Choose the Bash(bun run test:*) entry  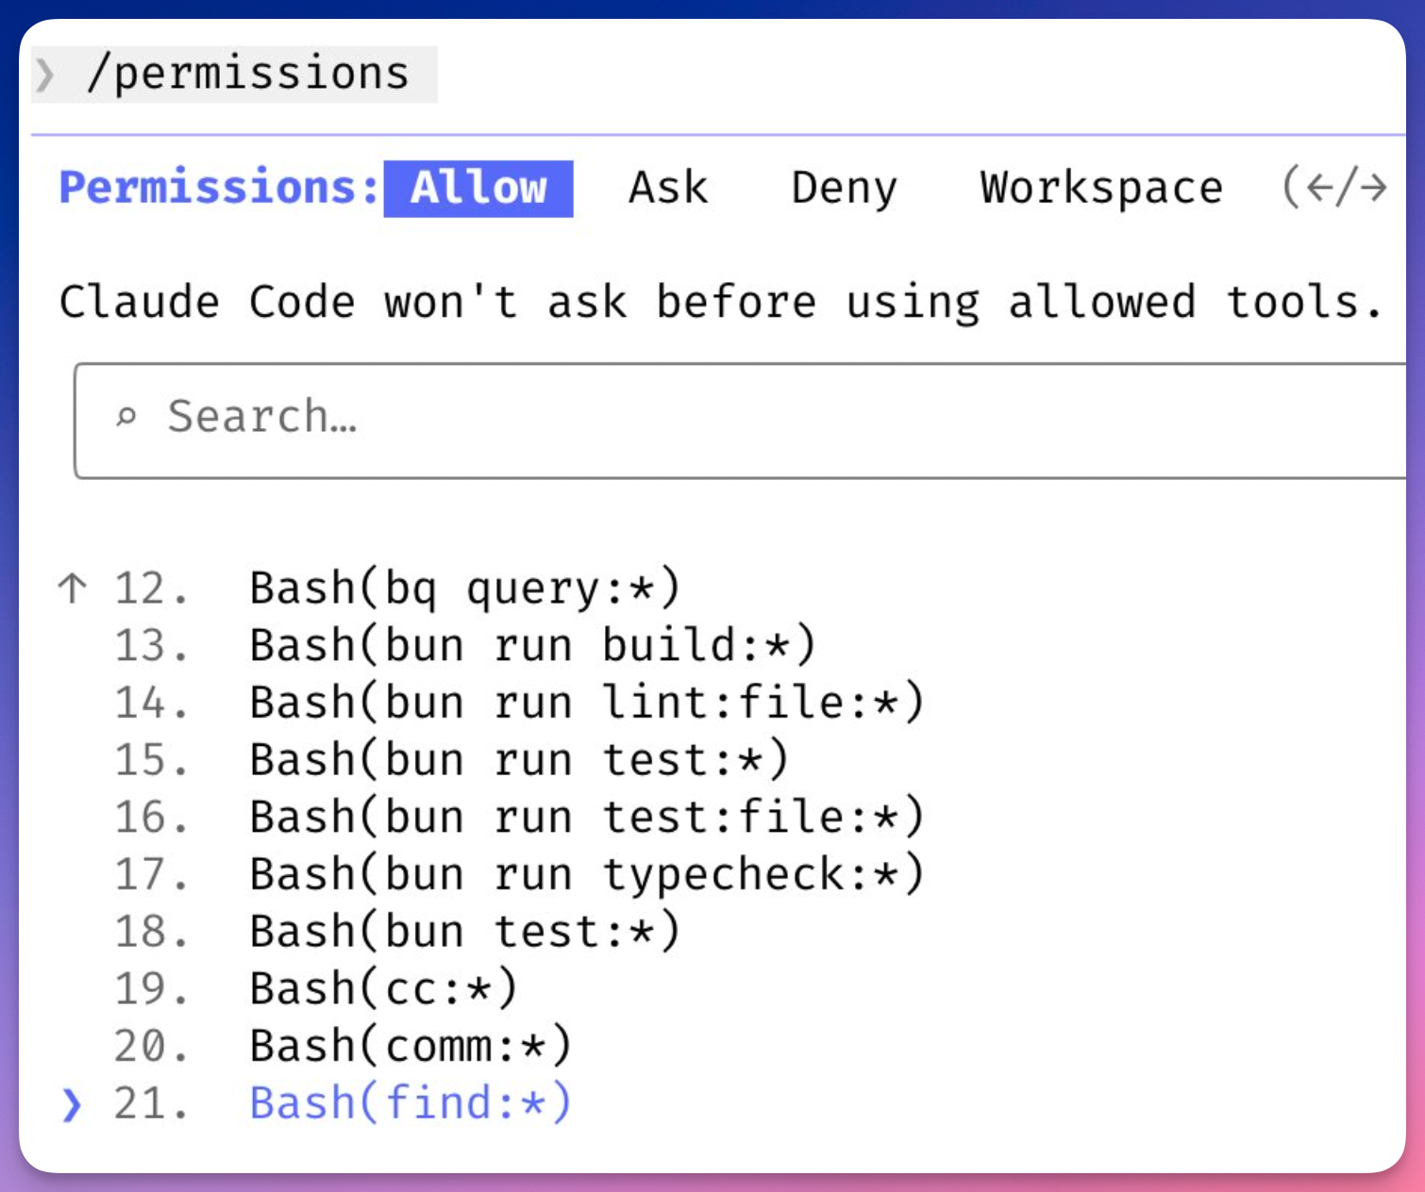point(518,760)
